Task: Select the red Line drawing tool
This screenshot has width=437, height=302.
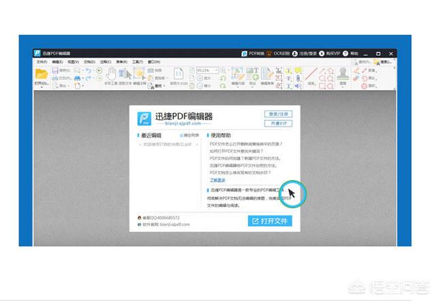Action: pos(311,74)
